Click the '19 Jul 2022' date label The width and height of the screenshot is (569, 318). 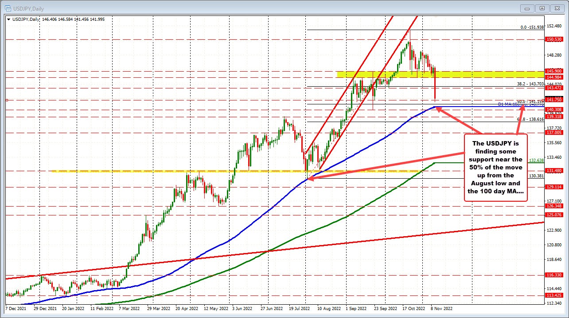point(300,308)
